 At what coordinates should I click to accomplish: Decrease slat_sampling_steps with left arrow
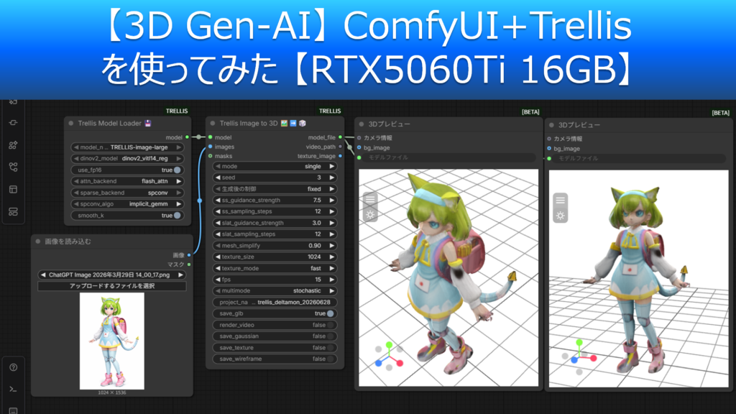pyautogui.click(x=218, y=234)
